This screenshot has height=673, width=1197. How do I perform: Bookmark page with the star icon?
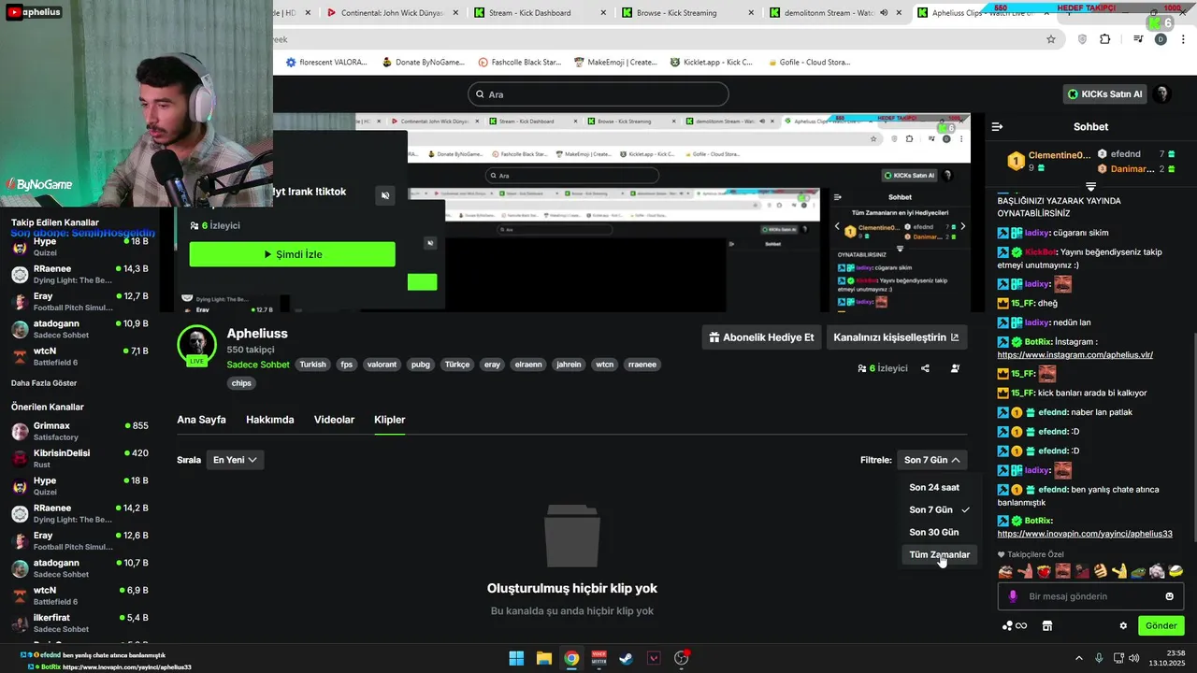(x=1051, y=39)
